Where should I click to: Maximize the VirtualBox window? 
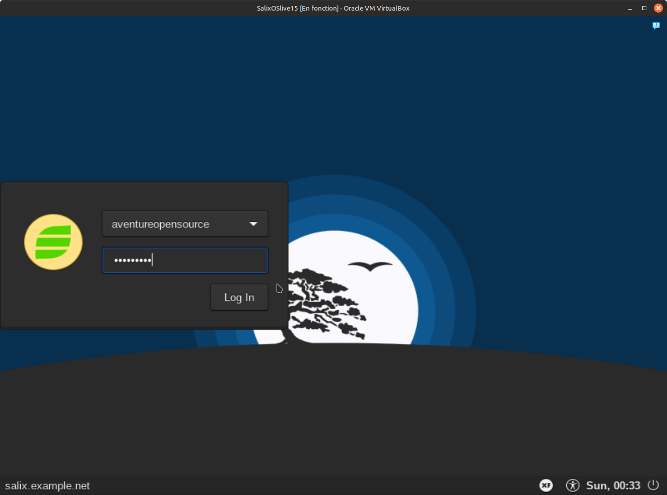(644, 9)
